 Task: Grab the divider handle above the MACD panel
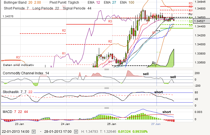[x=107, y=108]
